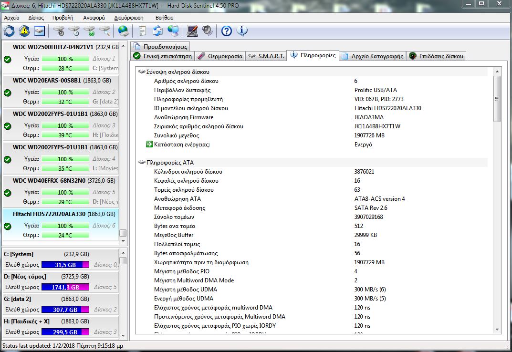Switch to the S.M.A.R.T. tab

[267, 56]
